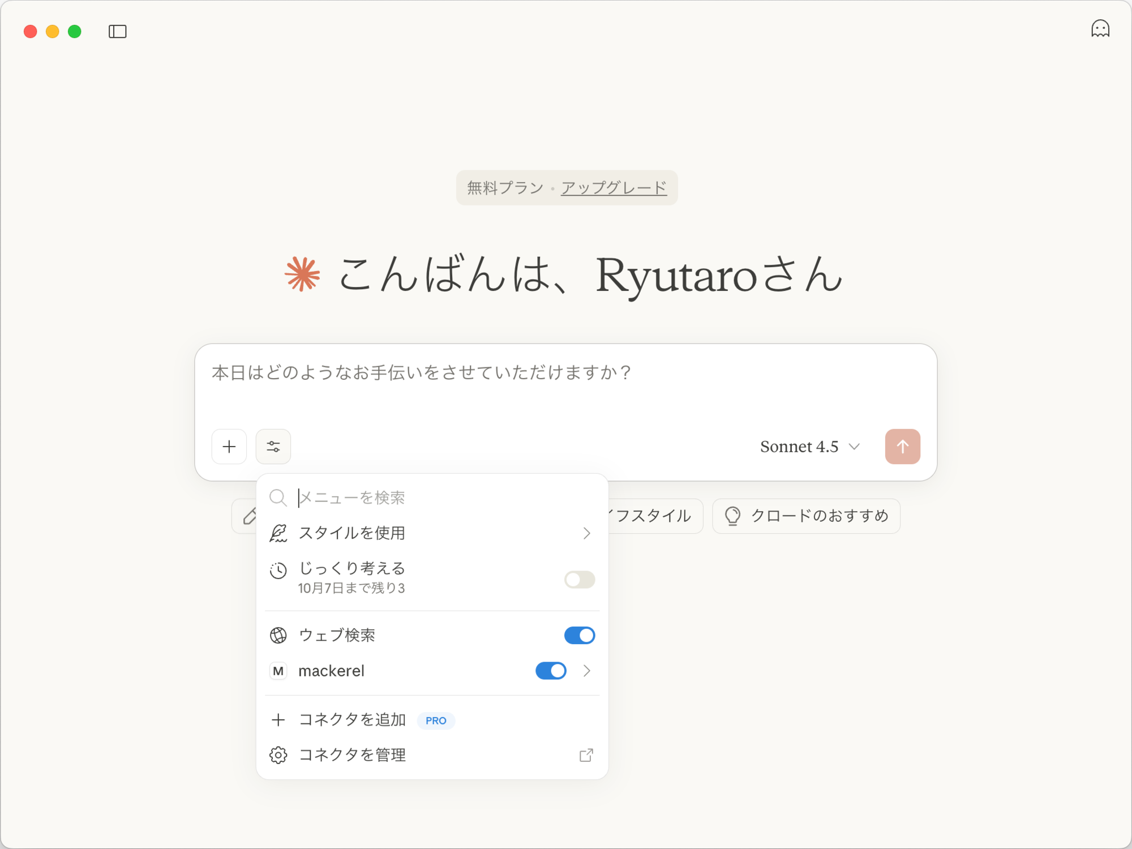Open the Sonnet 4.5 model dropdown
This screenshot has width=1132, height=849.
(809, 447)
